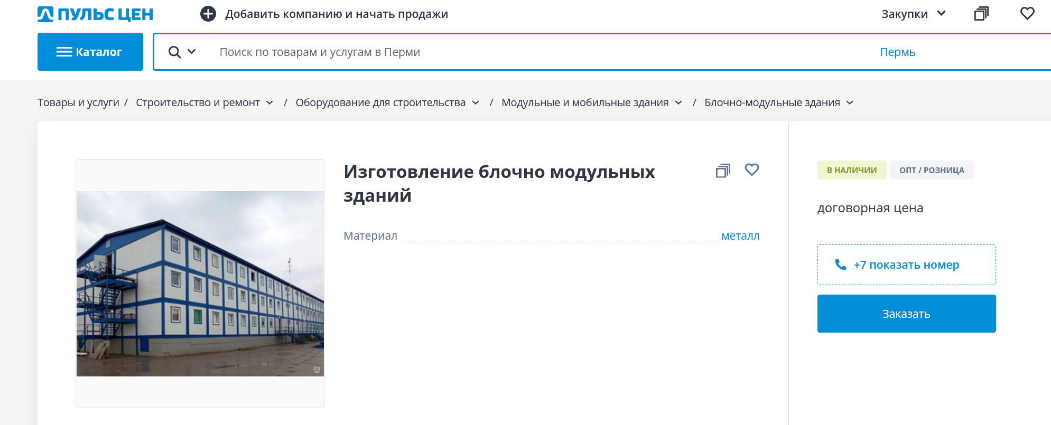
Task: Click the В НАЛИЧИИ badge
Action: [x=852, y=170]
